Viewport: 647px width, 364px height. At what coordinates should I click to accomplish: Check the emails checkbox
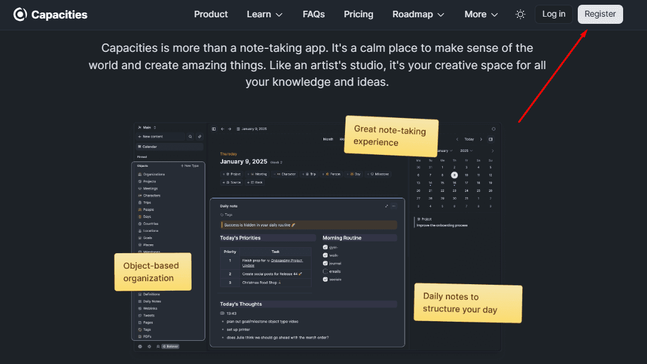[325, 271]
